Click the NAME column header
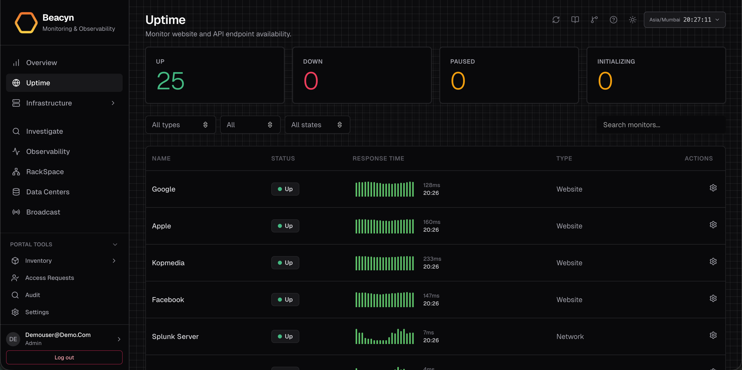 click(x=161, y=158)
